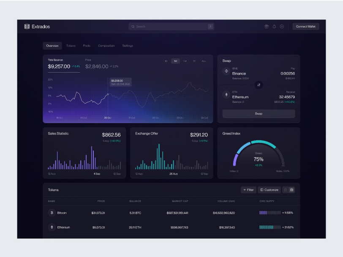Open the Composition tab
Image resolution: width=343 pixels, height=257 pixels.
(106, 46)
